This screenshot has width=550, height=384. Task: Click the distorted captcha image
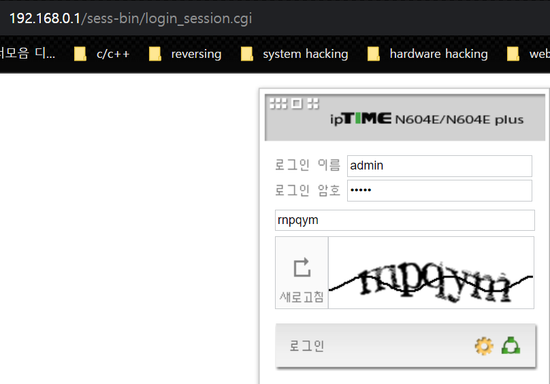[x=431, y=273]
